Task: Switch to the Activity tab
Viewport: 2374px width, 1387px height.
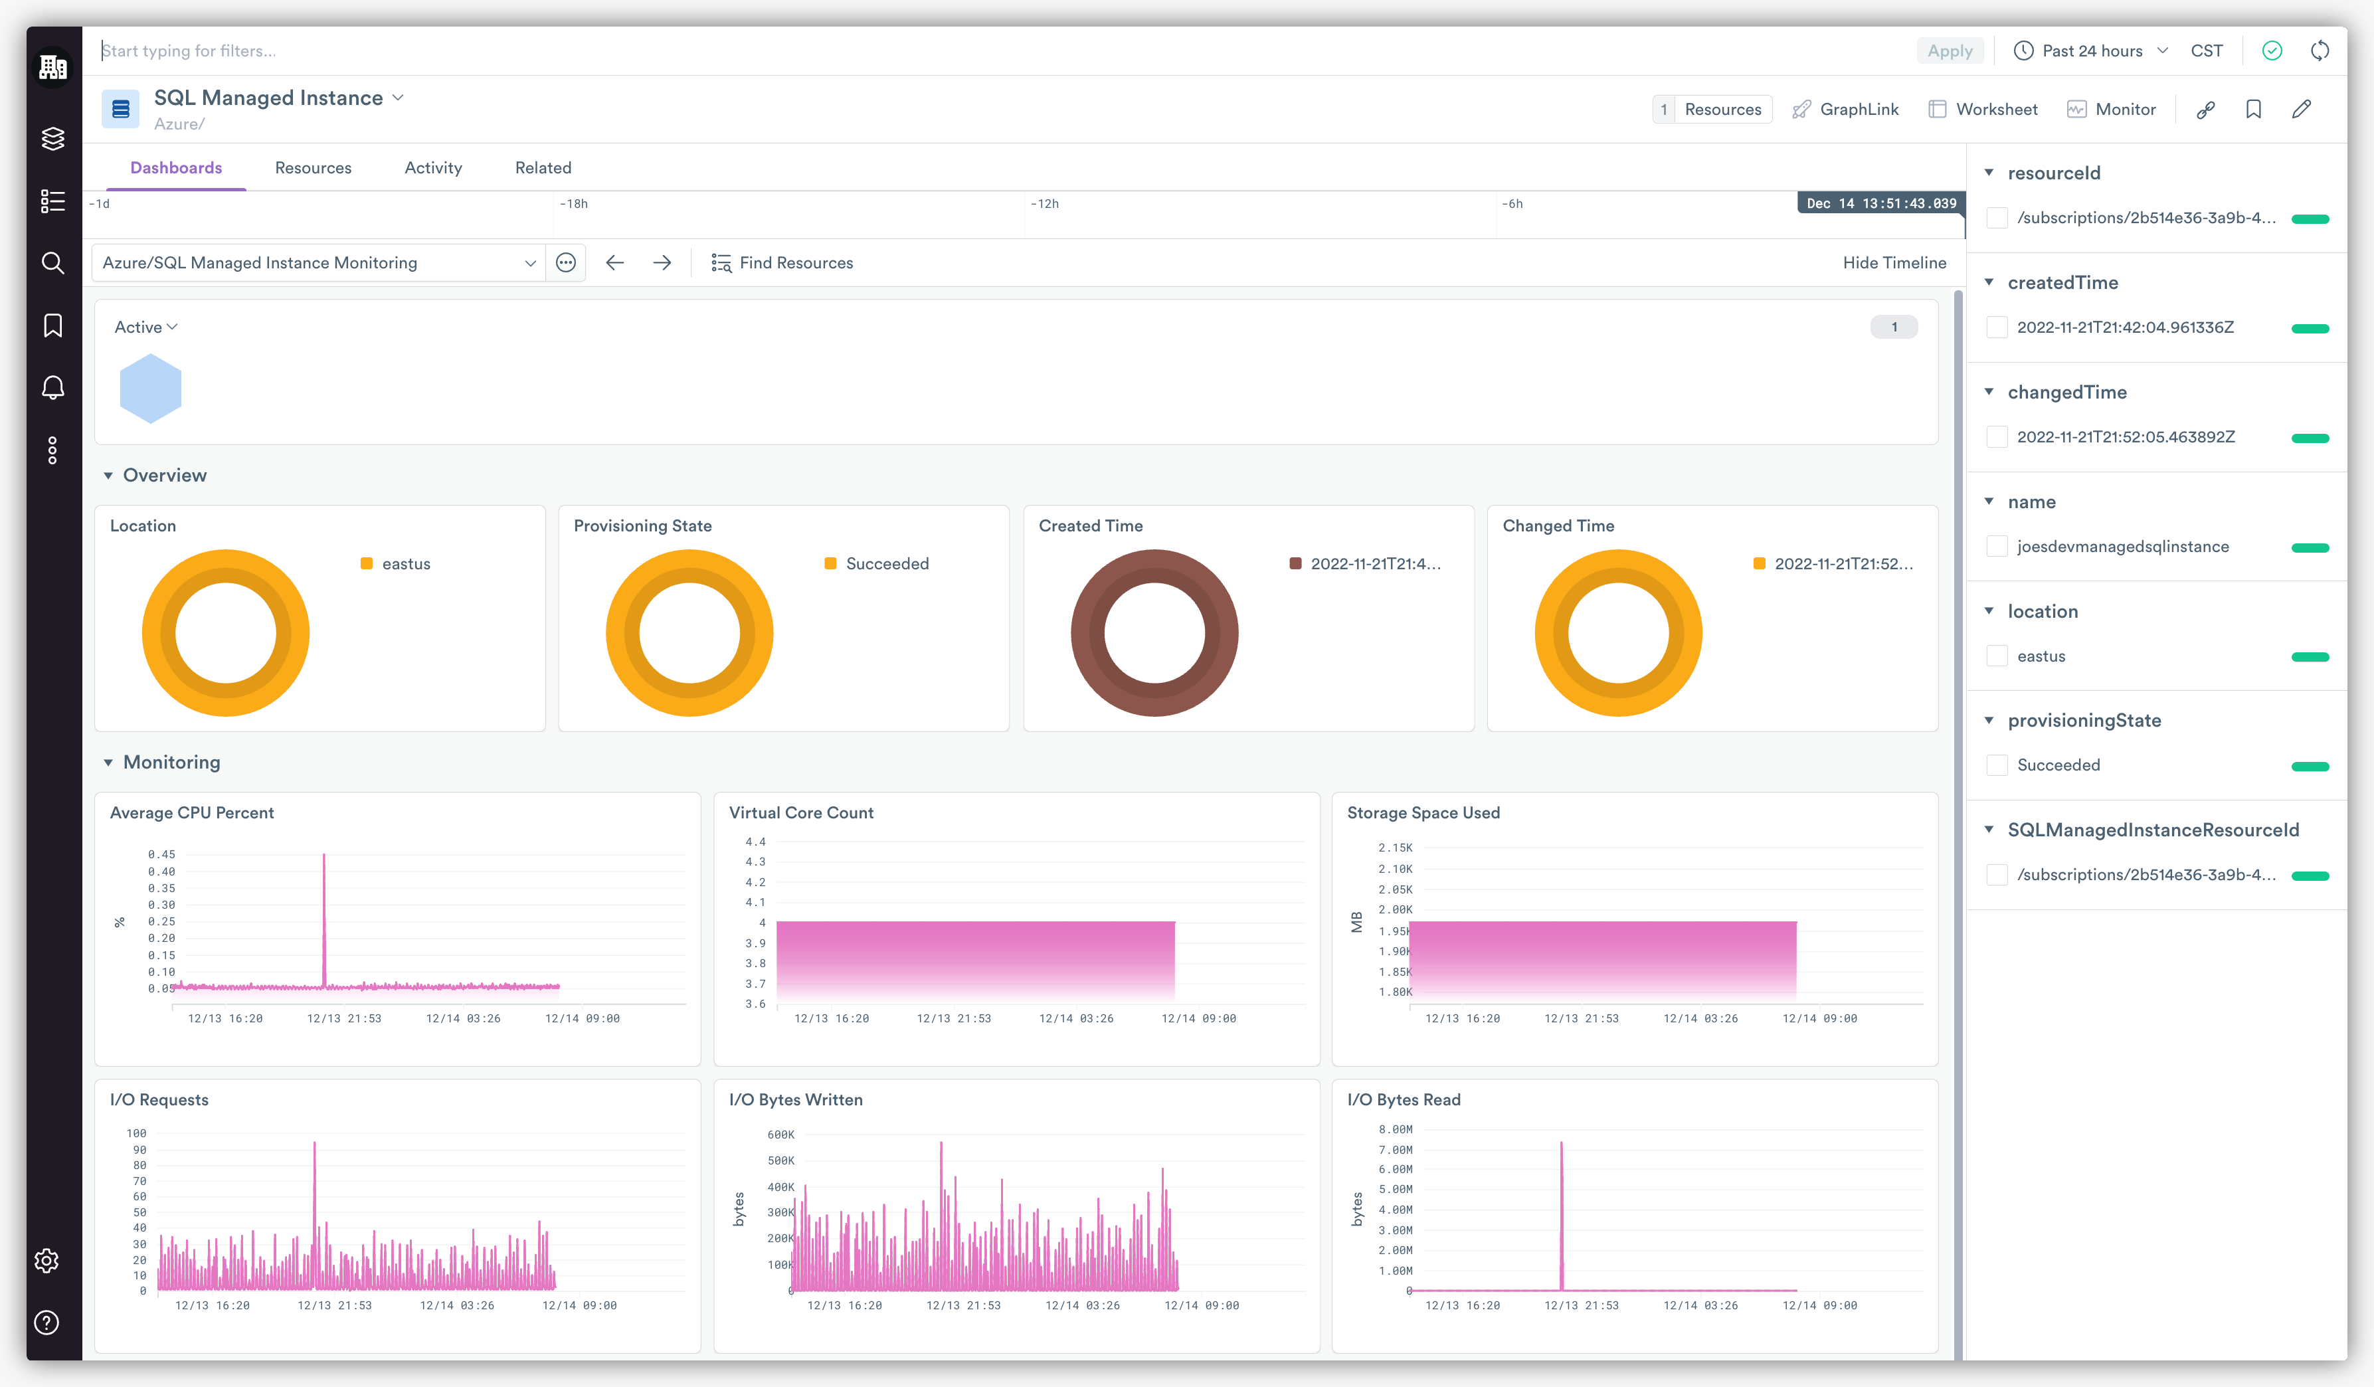Action: [433, 167]
